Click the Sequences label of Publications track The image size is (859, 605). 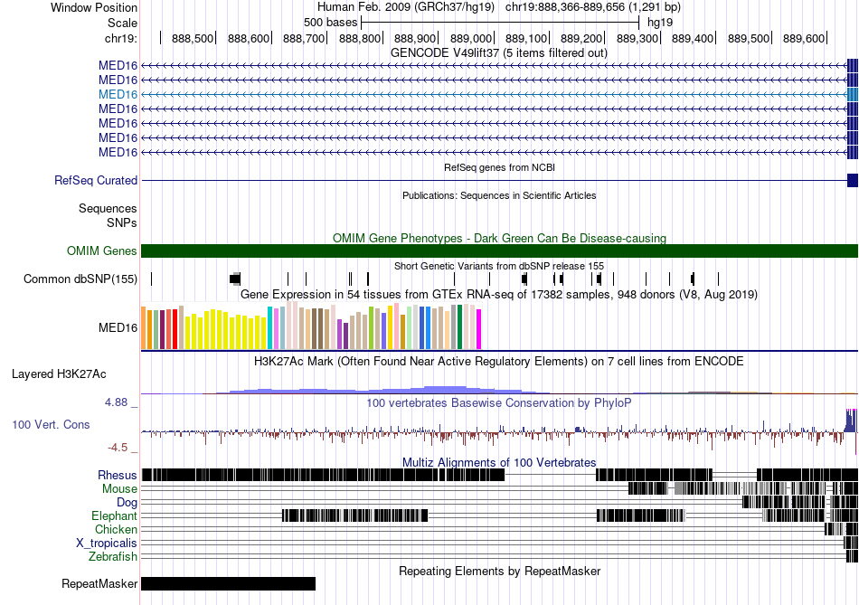coord(108,208)
